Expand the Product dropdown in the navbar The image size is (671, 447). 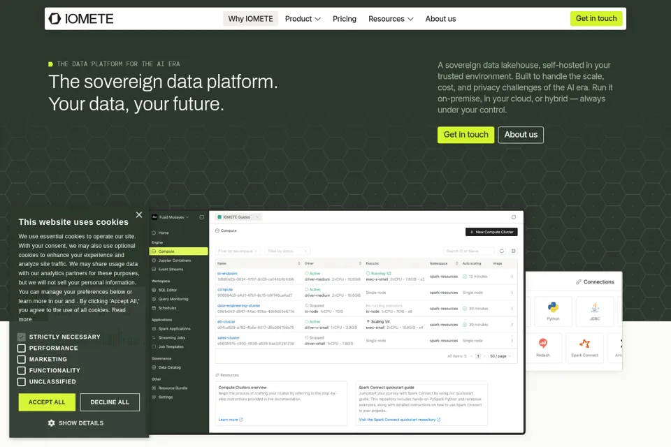point(303,19)
